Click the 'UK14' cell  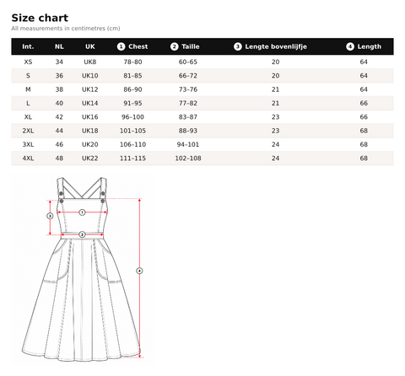(90, 103)
